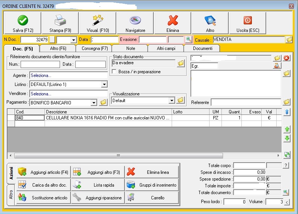The width and height of the screenshot is (298, 214).
Task: Open the N.Doc. series dropdown arrow
Action: point(73,40)
